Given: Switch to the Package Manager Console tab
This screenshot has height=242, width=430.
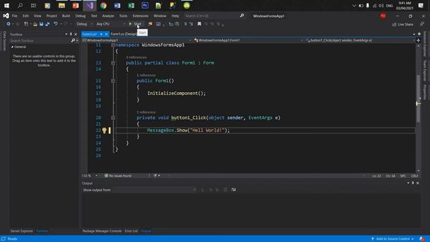Looking at the screenshot, I should [101, 231].
